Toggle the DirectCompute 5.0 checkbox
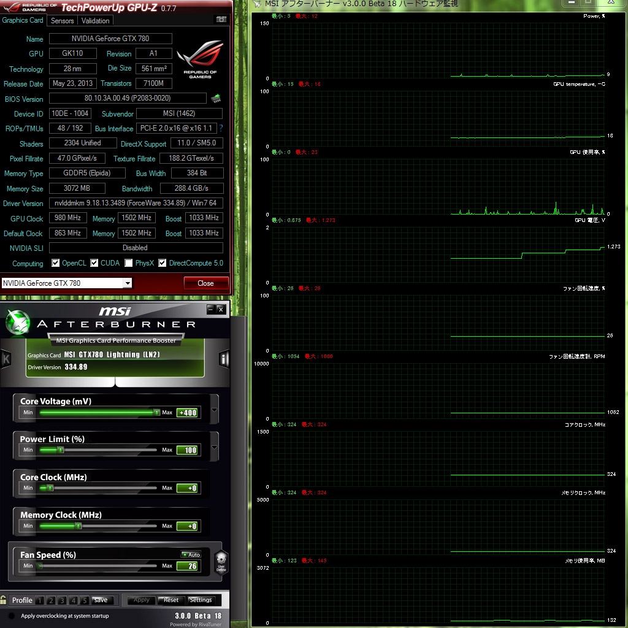 pyautogui.click(x=162, y=262)
